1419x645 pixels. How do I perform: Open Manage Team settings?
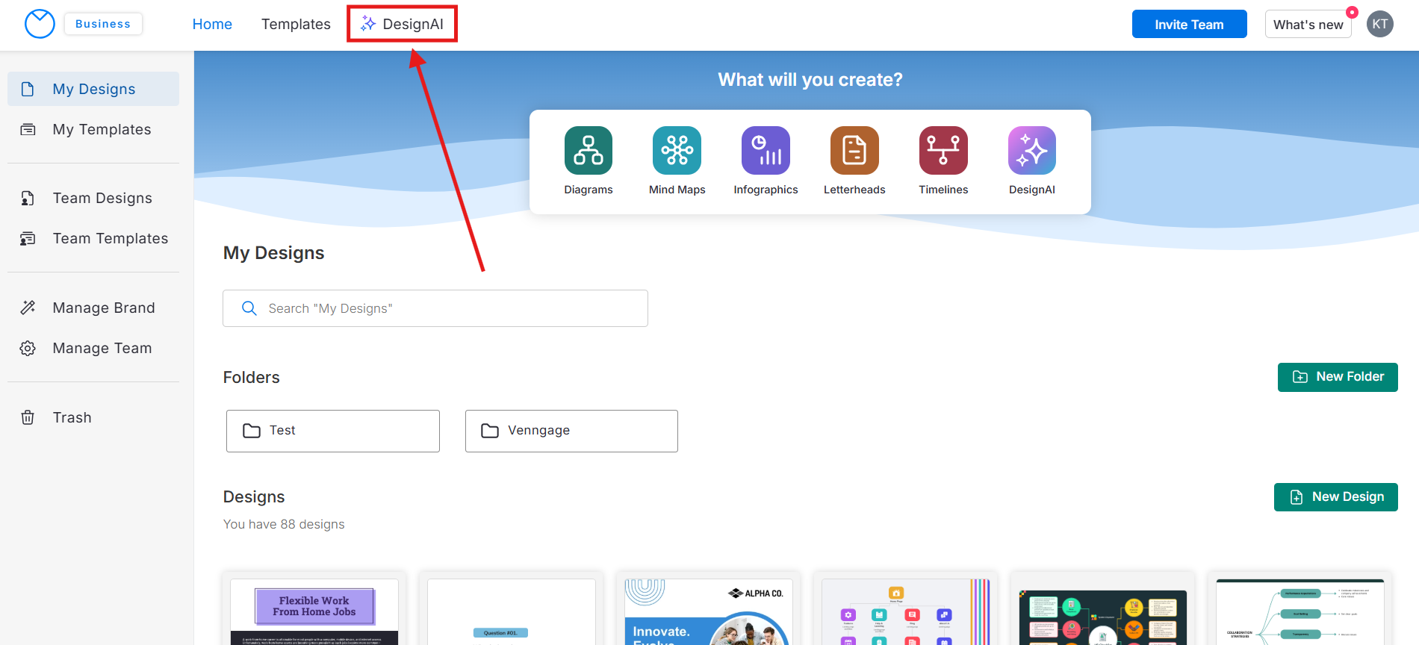coord(102,348)
